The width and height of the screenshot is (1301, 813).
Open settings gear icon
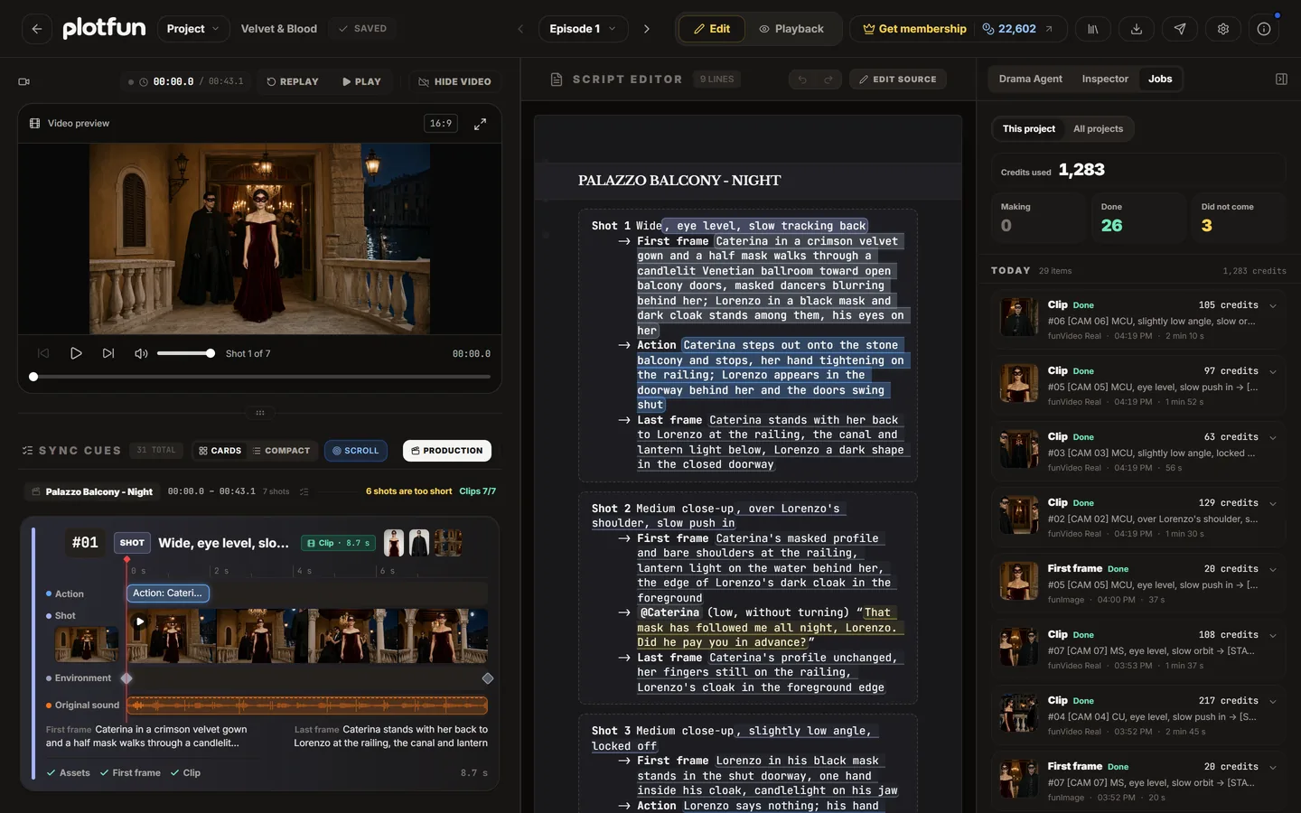click(1222, 29)
